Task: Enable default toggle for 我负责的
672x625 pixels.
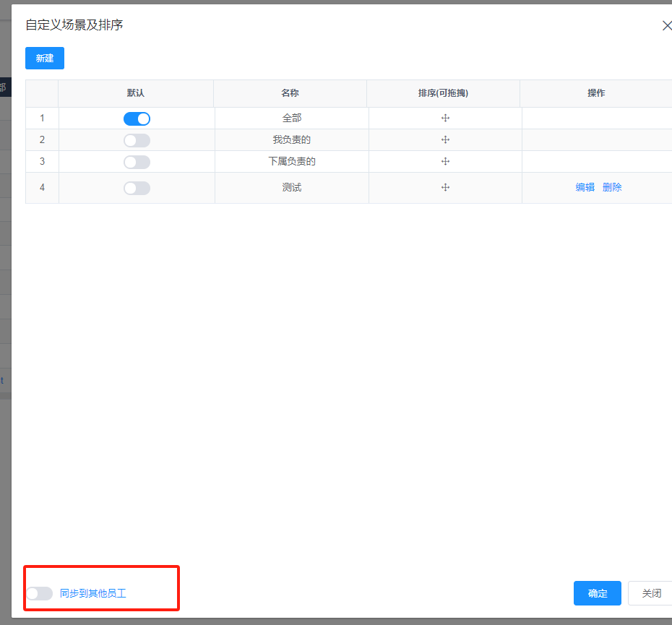Action: [137, 140]
